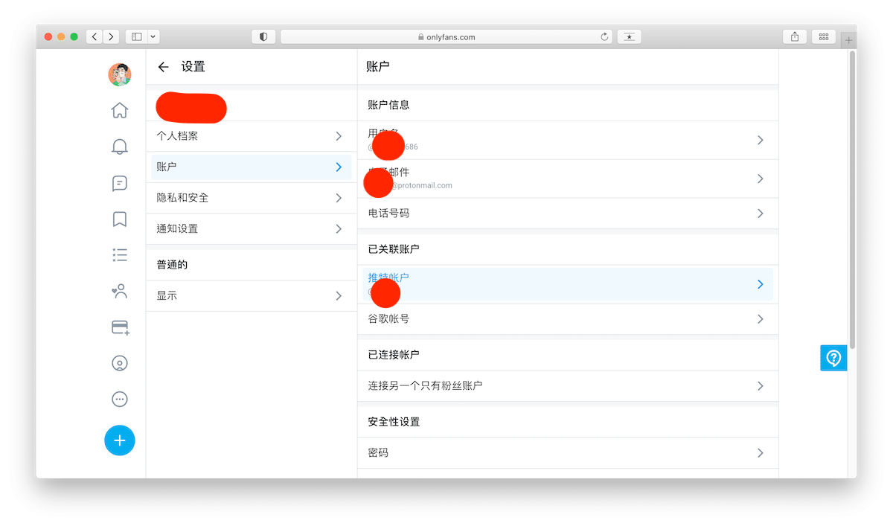Viewport: 893px width, 526px height.
Task: Select 隐私和安全 in settings menu
Action: click(x=249, y=198)
